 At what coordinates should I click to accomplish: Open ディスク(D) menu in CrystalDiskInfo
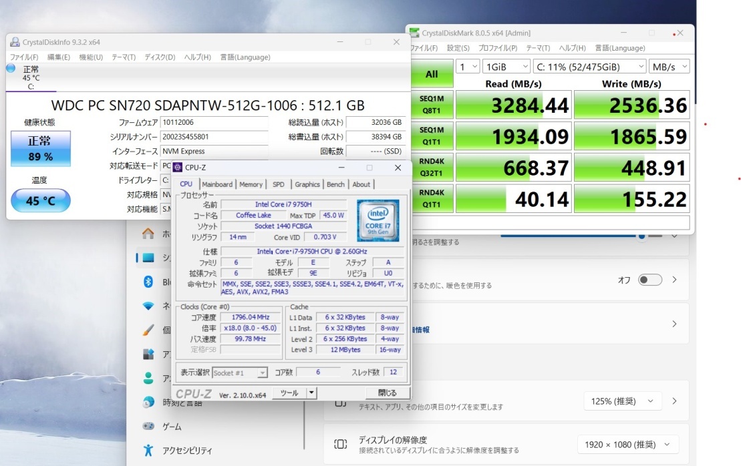160,57
